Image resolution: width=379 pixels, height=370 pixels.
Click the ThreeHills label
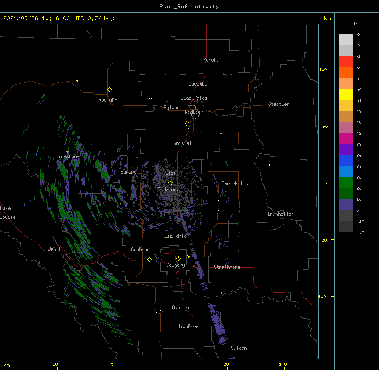pos(235,184)
